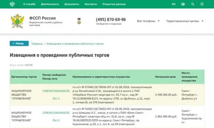Click organizer cell in the Лот 2 row
The image size is (214, 128).
[x=21, y=117]
